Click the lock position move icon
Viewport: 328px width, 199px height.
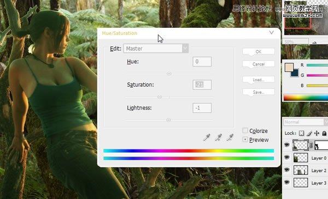(x=317, y=133)
